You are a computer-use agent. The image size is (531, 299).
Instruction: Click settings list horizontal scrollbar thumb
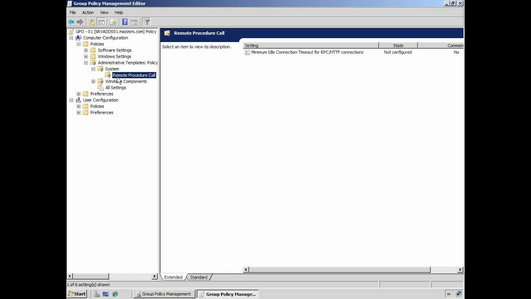(340, 270)
